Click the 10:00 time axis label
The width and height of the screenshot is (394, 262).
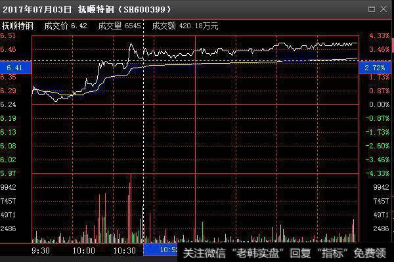pyautogui.click(x=83, y=251)
